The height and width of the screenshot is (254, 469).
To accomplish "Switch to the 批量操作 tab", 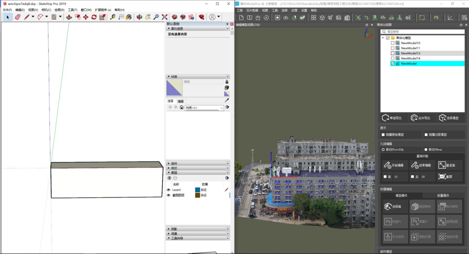I will click(x=443, y=195).
